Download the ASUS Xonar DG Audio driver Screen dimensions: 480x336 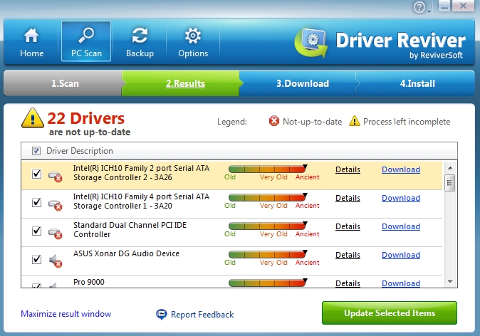pos(401,255)
